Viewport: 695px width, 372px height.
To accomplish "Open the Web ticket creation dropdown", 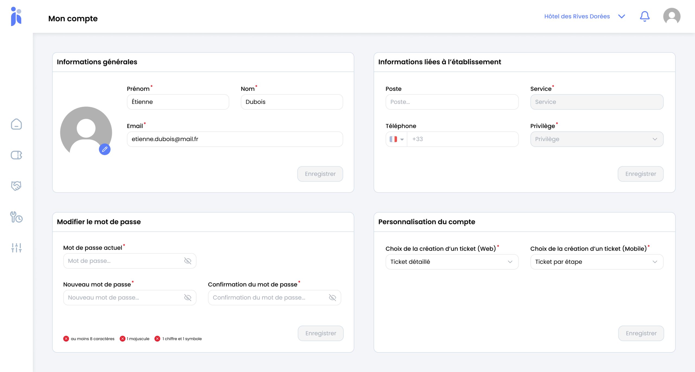I will 452,262.
